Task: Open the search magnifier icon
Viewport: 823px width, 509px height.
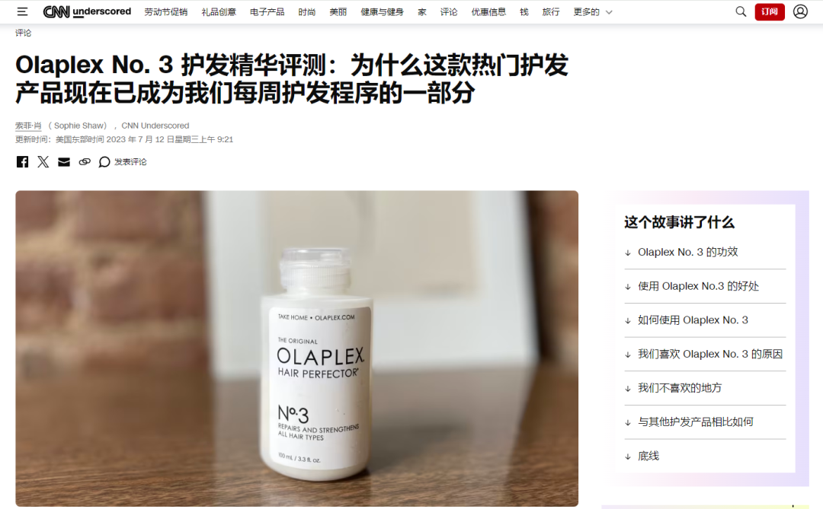Action: (x=741, y=11)
